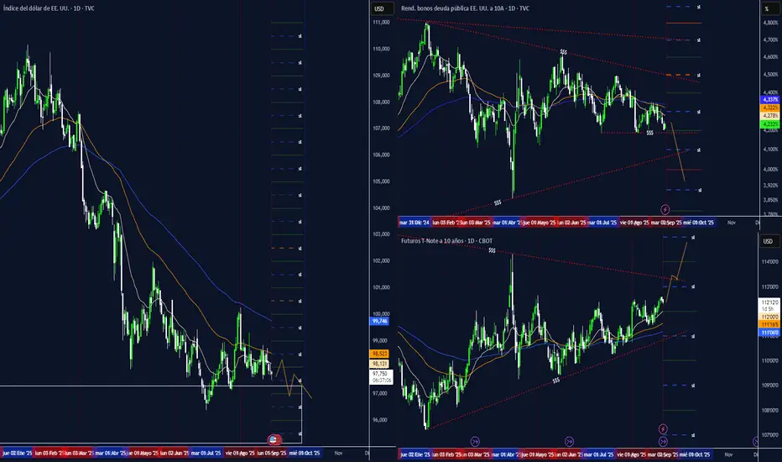Click 111,000 on the dollar index price scale
The image size is (782, 462).
tap(381, 23)
